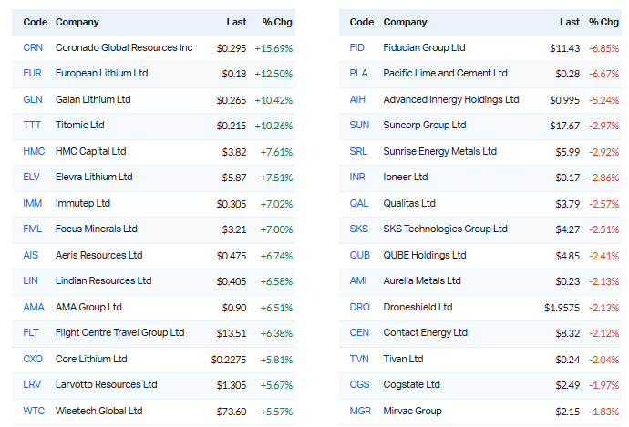
Task: Open the HMC stock code link
Action: [x=34, y=151]
